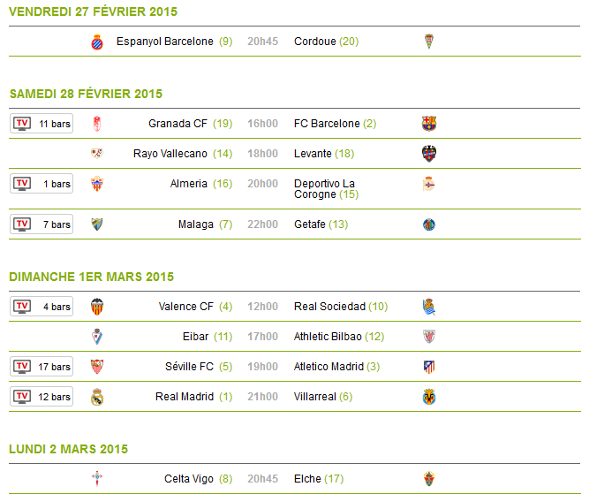Open the 17 bars TV button for Séville
Image resolution: width=589 pixels, height=494 pixels.
42,367
